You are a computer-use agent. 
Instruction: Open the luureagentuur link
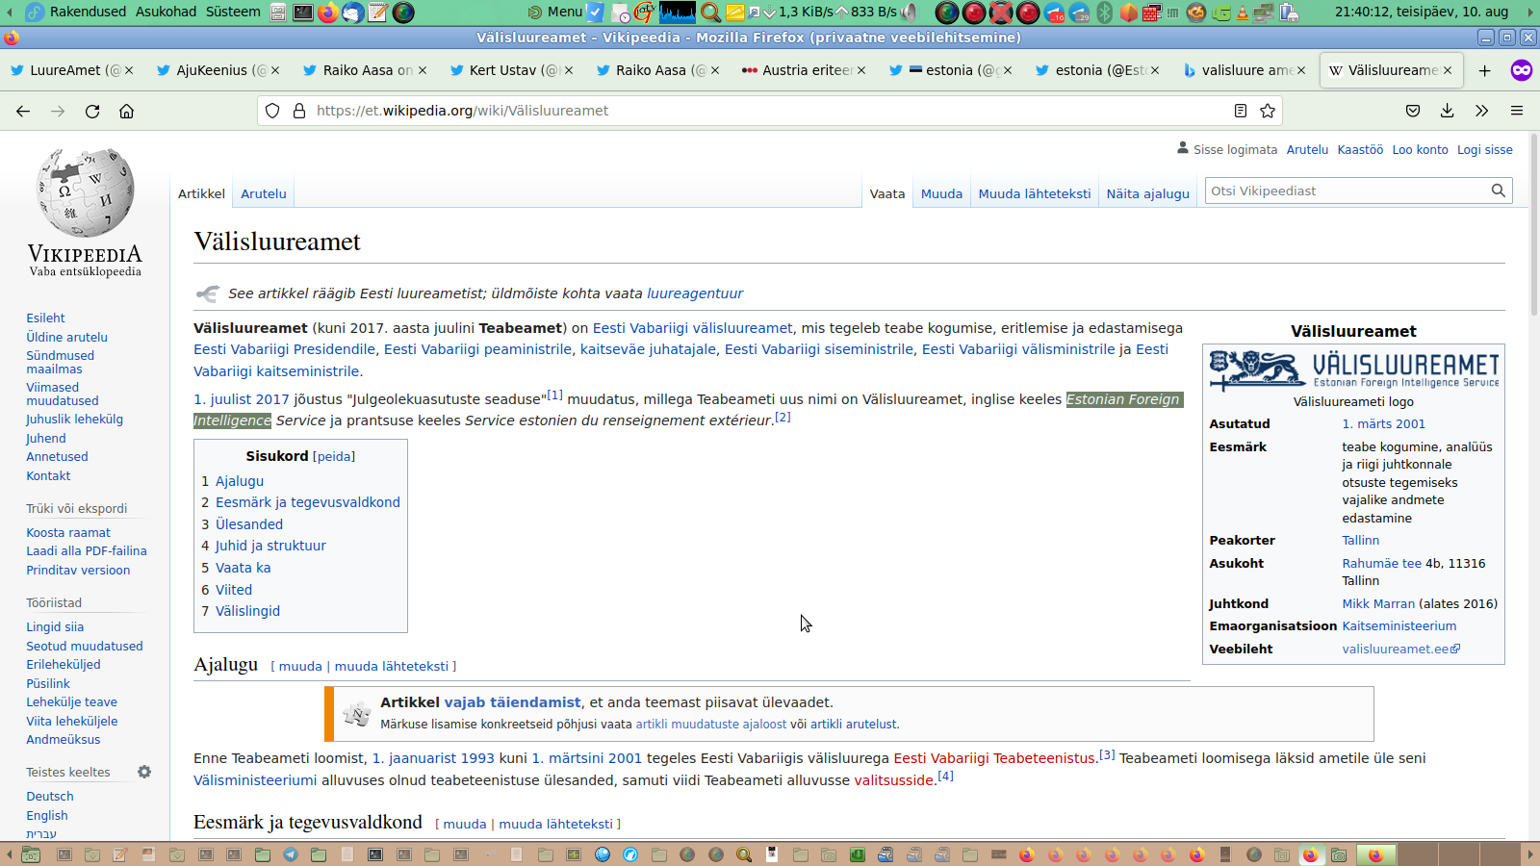tap(695, 293)
